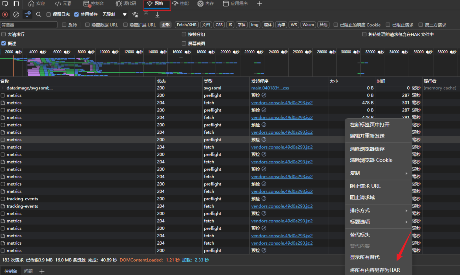
Task: Sort by the 状态 column header
Action: (179, 81)
